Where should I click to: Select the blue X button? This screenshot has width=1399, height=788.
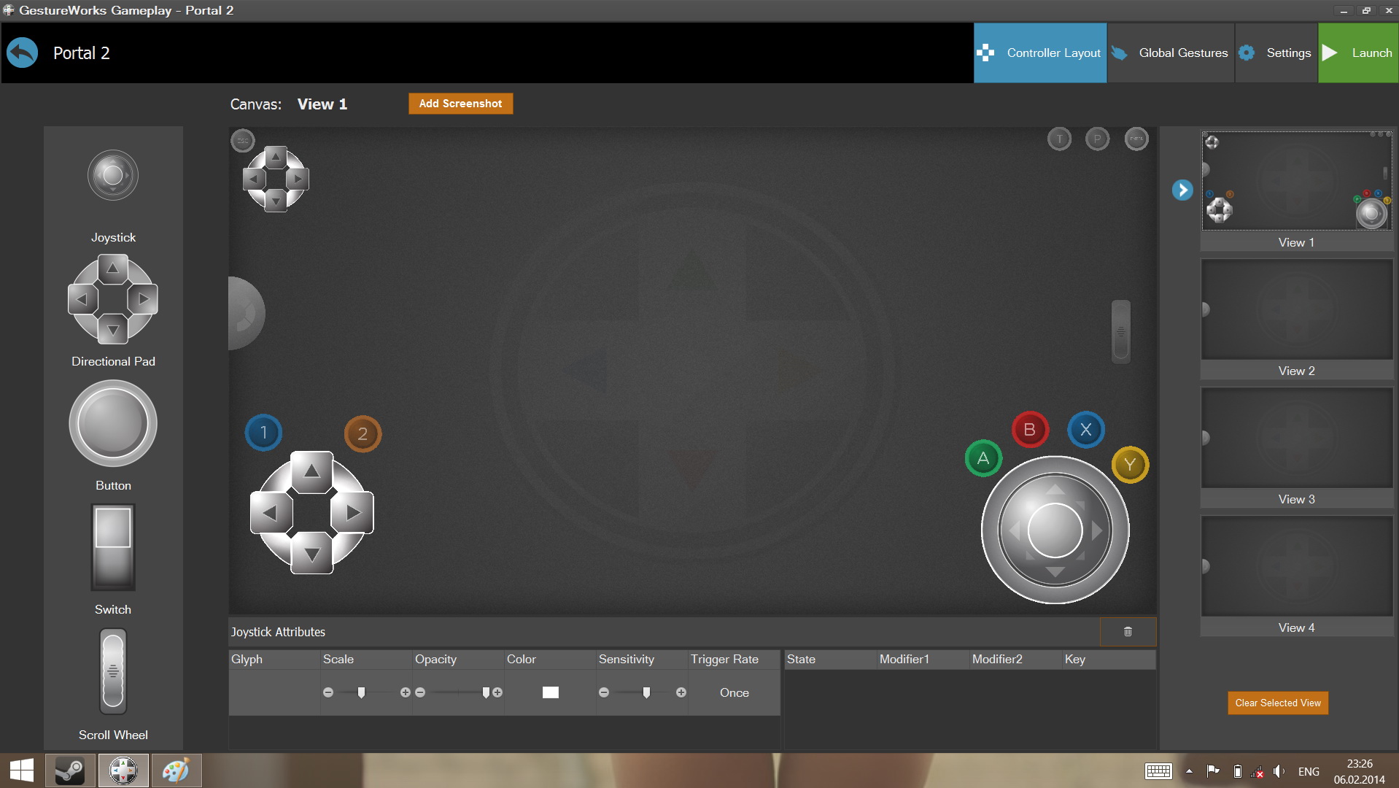[1086, 430]
